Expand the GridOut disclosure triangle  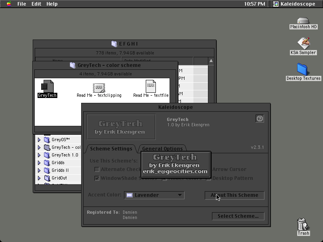coord(39,178)
